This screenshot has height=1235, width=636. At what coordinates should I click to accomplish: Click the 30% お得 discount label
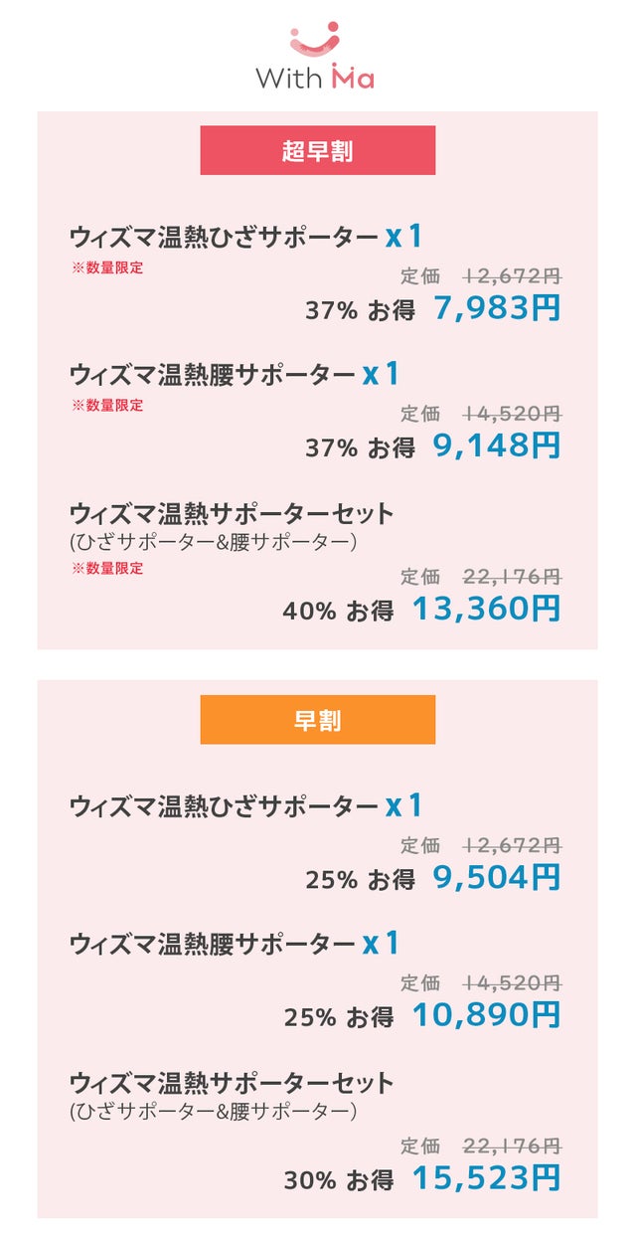tap(338, 1180)
